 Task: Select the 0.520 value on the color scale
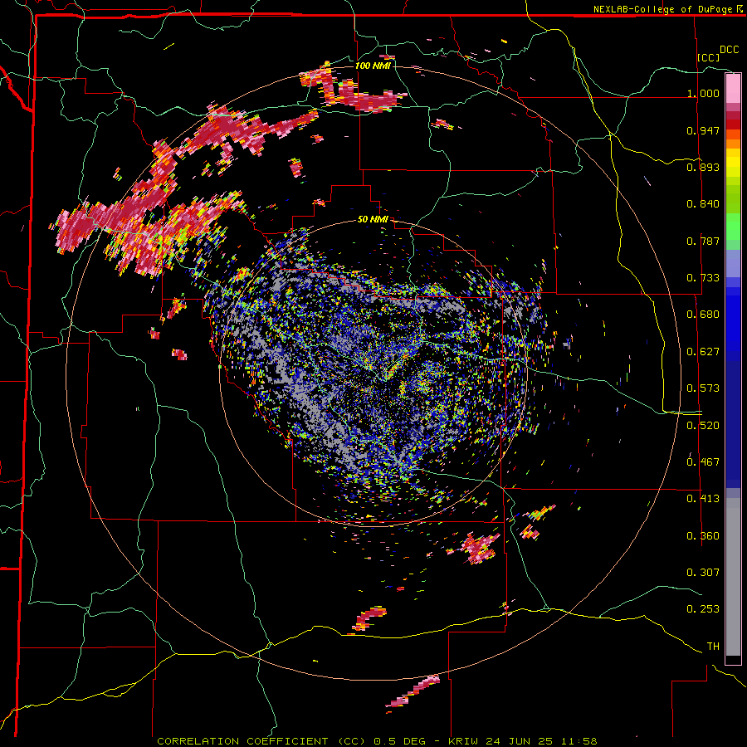703,426
